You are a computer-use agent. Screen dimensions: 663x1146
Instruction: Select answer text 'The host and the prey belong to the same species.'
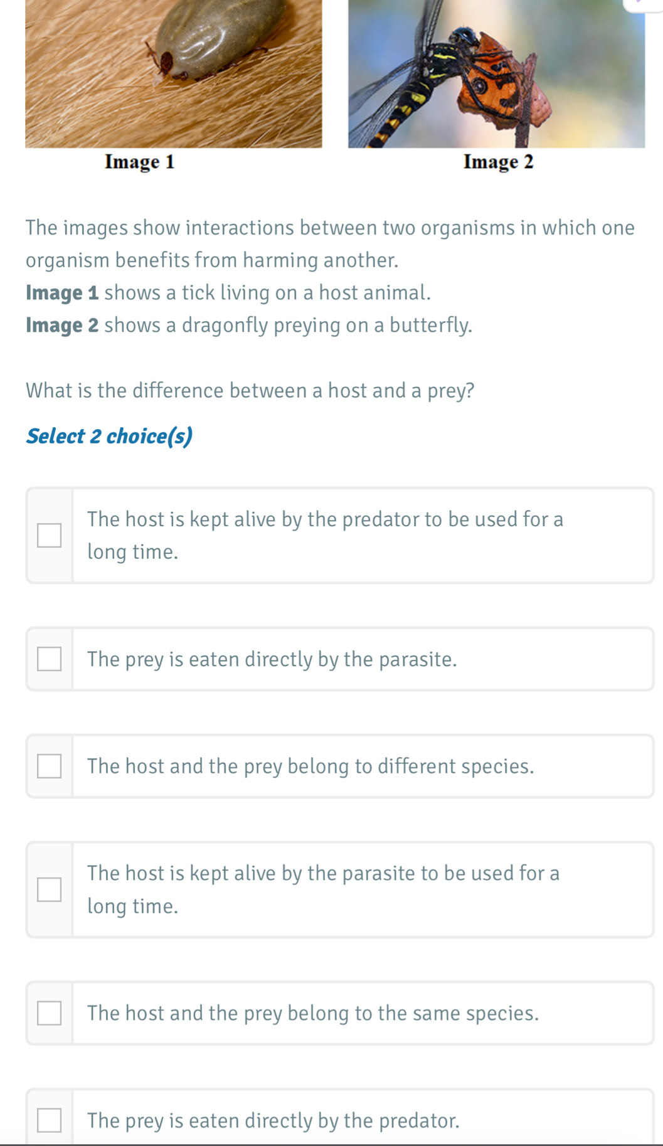coord(313,1013)
